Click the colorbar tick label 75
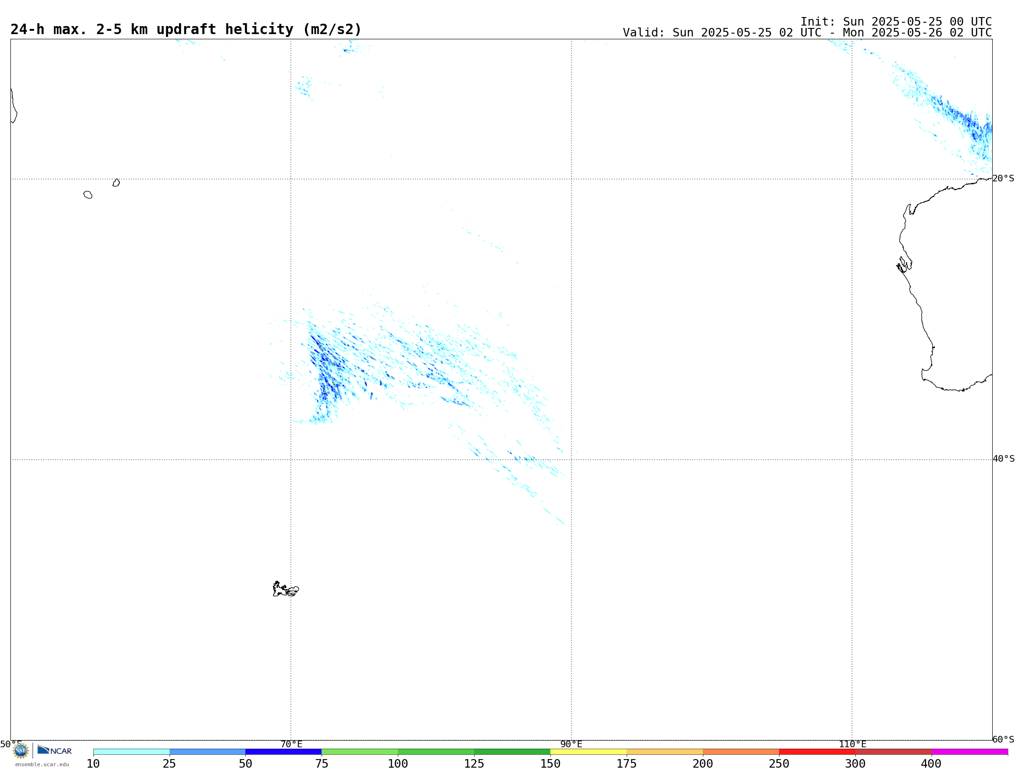Screen dimensions: 1023x770 [x=322, y=763]
